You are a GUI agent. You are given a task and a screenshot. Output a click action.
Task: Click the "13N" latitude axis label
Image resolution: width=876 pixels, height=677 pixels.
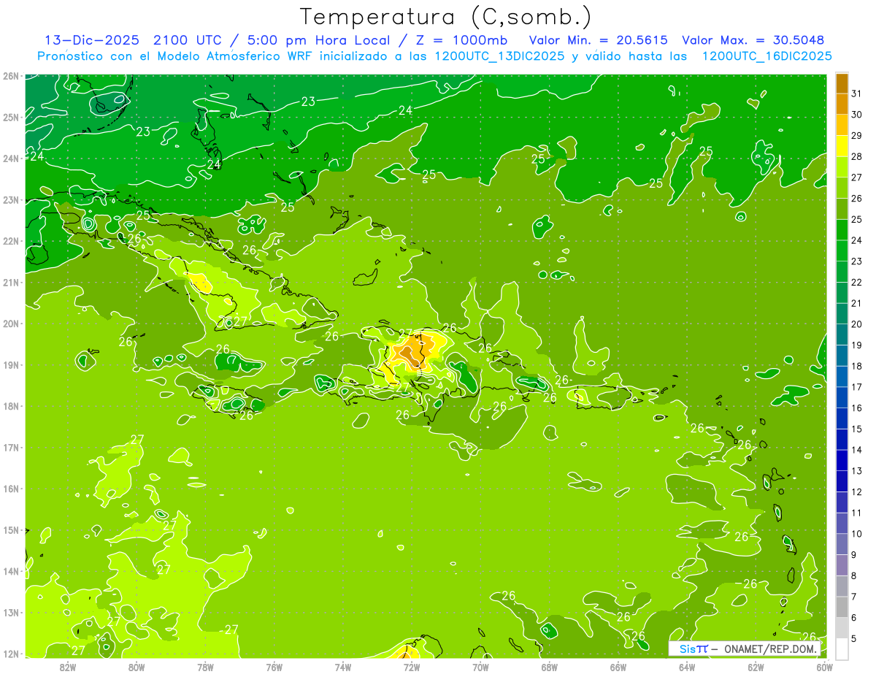11,612
